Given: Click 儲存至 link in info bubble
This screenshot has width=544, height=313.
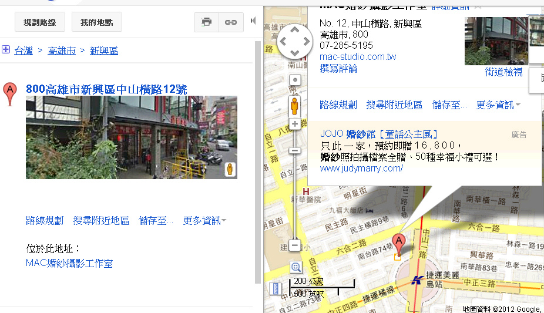Looking at the screenshot, I should [449, 105].
